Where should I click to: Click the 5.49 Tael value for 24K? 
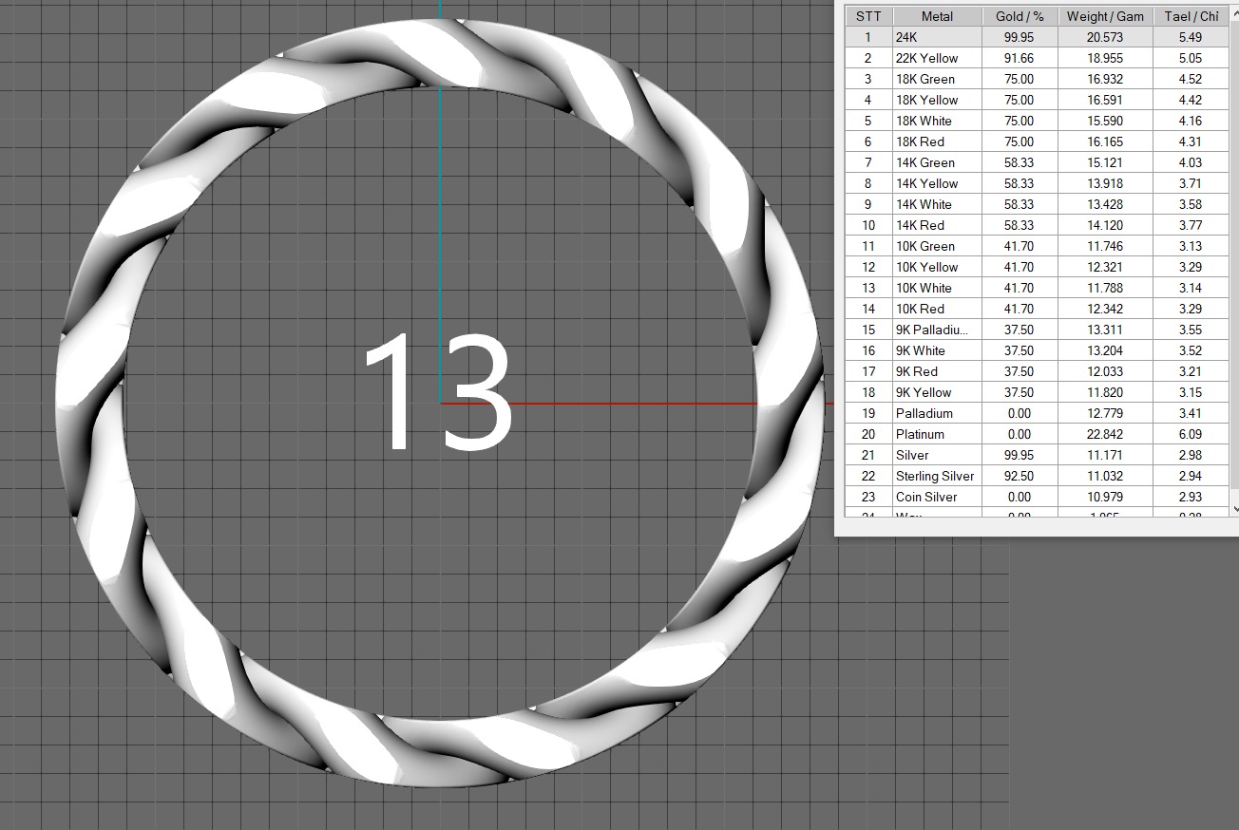(x=1191, y=37)
